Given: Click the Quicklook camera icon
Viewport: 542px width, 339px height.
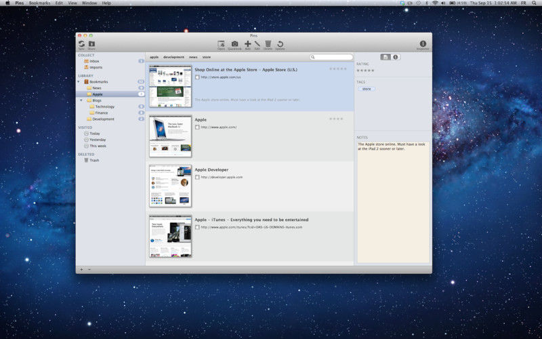Looking at the screenshot, I should pos(234,44).
